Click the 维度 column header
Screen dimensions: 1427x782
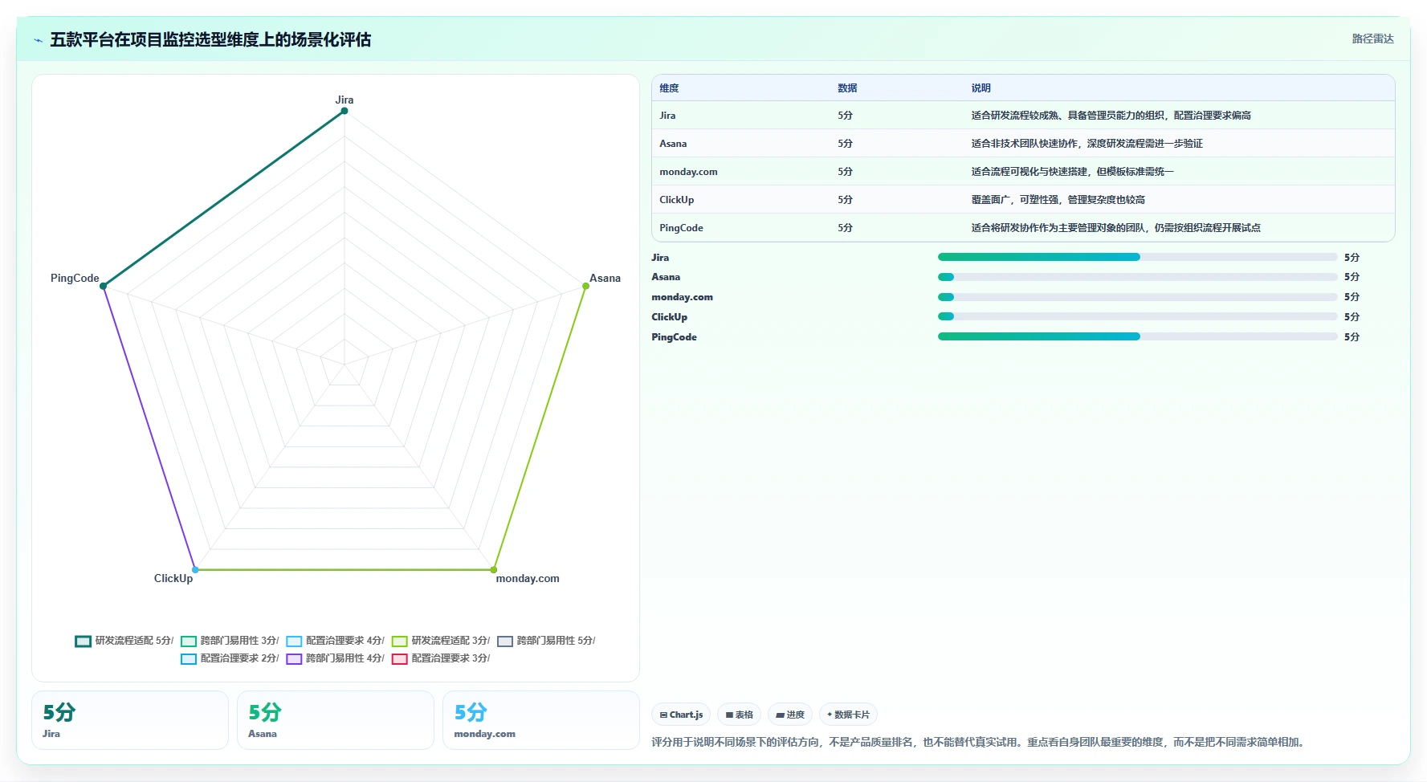pyautogui.click(x=669, y=88)
